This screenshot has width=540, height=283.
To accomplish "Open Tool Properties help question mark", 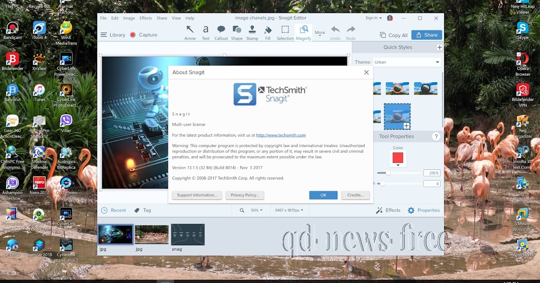I will click(436, 137).
